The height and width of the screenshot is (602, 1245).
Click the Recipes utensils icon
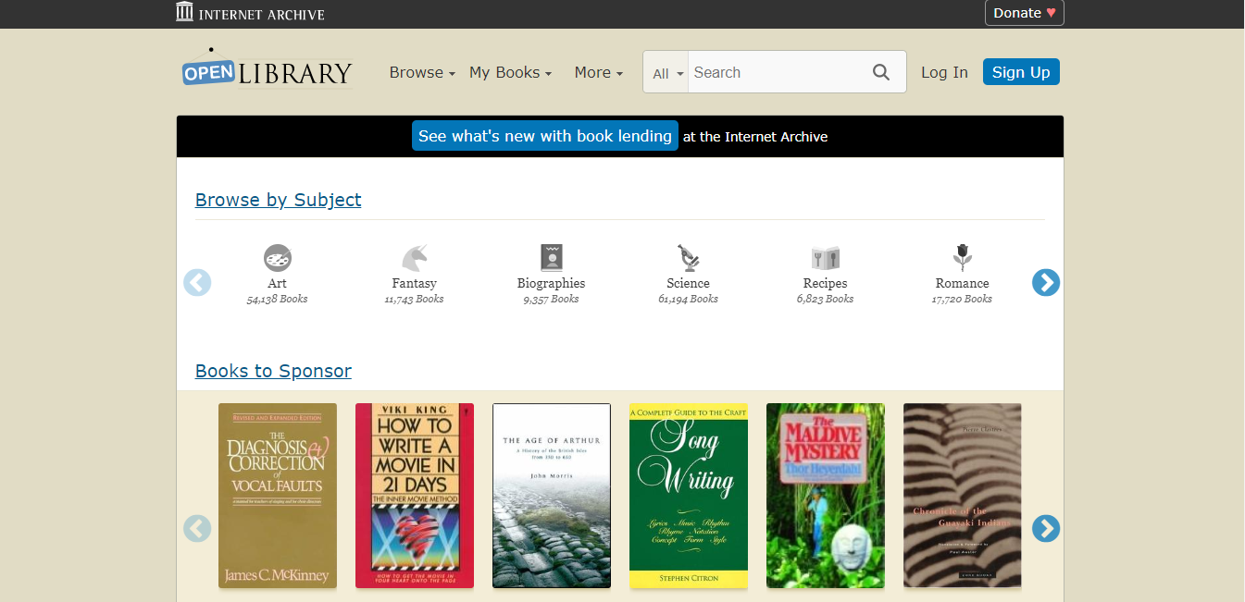click(825, 257)
